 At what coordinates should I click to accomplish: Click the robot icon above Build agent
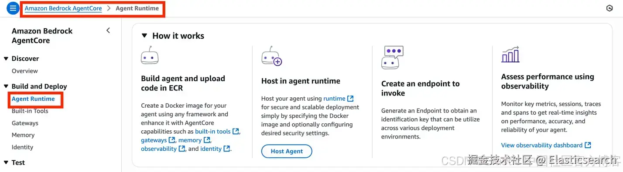(x=150, y=55)
